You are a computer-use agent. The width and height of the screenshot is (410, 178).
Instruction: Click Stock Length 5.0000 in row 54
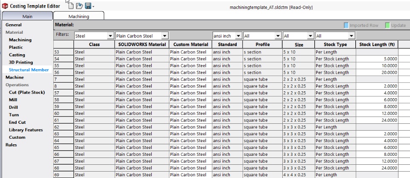pyautogui.click(x=377, y=59)
